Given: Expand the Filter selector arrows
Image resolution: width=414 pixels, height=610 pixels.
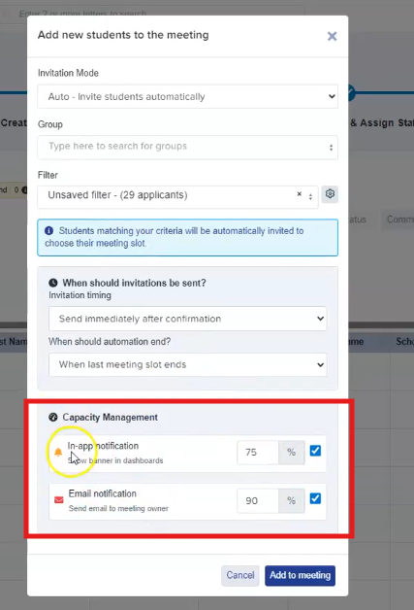Looking at the screenshot, I should click(x=310, y=197).
